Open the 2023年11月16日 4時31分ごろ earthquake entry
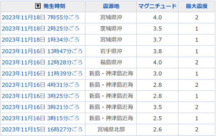The height and width of the screenshot is (136, 216). pyautogui.click(x=40, y=85)
